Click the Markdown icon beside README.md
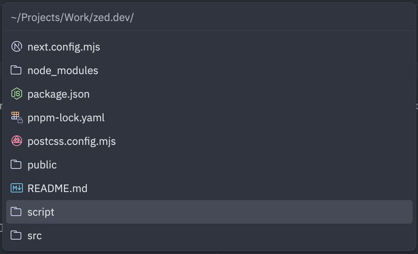Viewport: 418px width, 254px height. point(17,188)
